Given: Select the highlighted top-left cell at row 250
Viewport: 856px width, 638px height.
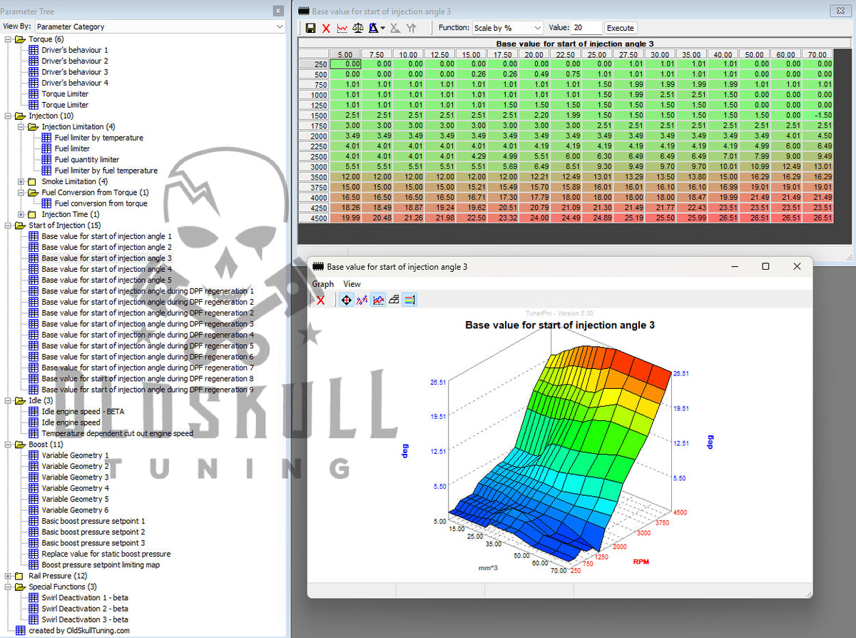Looking at the screenshot, I should [345, 64].
